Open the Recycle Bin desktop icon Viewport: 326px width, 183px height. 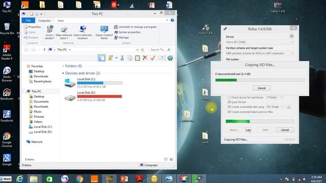point(7,28)
